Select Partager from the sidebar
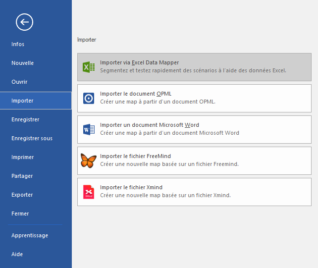The width and height of the screenshot is (318, 268). [x=22, y=176]
